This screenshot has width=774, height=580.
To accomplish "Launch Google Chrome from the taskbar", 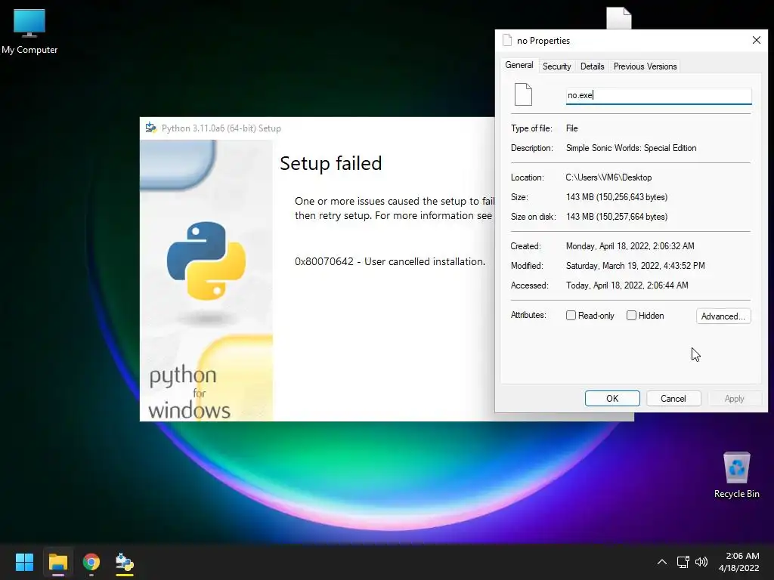I will point(91,562).
